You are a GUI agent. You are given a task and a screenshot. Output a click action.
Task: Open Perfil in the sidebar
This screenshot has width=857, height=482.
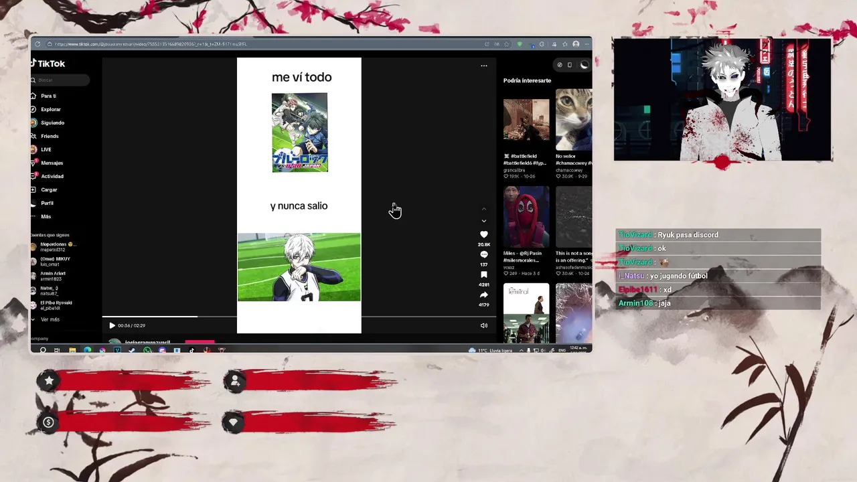pos(43,203)
